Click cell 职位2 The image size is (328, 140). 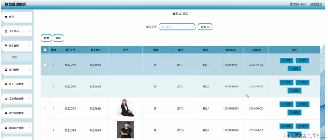[206, 87]
